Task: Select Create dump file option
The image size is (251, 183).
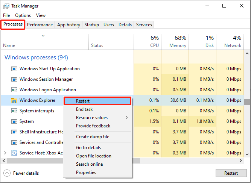Action: (97, 137)
